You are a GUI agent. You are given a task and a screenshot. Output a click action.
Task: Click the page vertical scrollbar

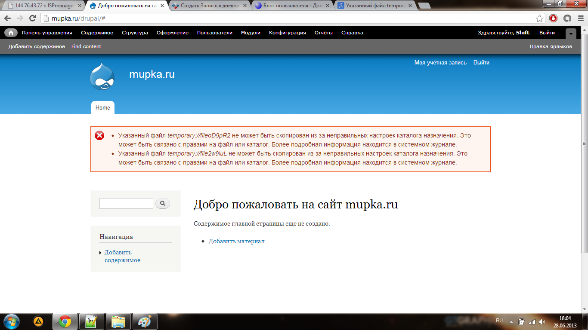584,172
